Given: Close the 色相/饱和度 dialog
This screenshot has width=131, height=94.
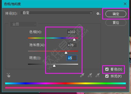Looking at the screenshot, I should 125,4.
